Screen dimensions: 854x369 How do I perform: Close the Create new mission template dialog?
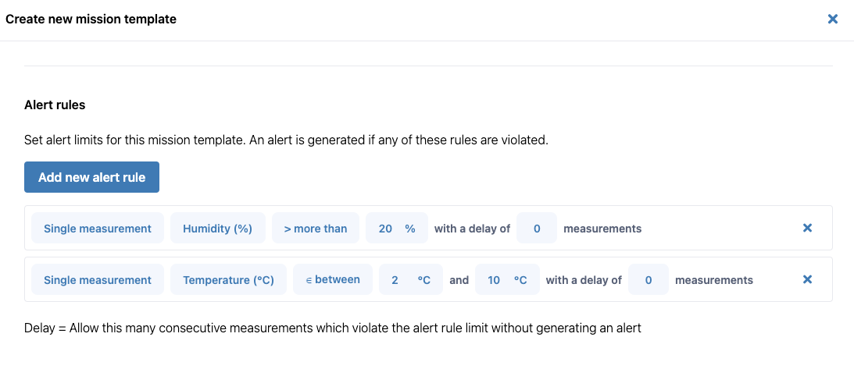pos(832,19)
